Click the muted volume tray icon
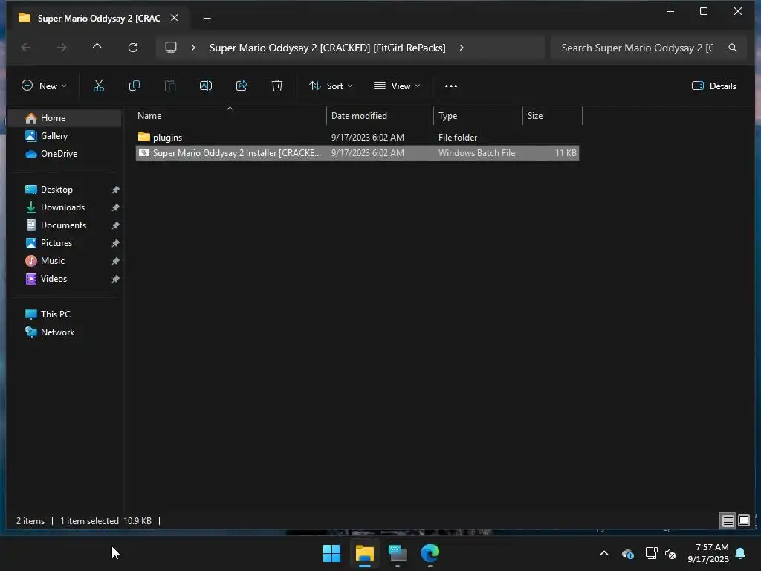 (671, 553)
